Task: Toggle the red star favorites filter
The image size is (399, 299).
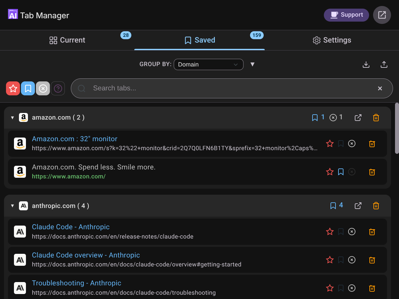Action: [13, 88]
